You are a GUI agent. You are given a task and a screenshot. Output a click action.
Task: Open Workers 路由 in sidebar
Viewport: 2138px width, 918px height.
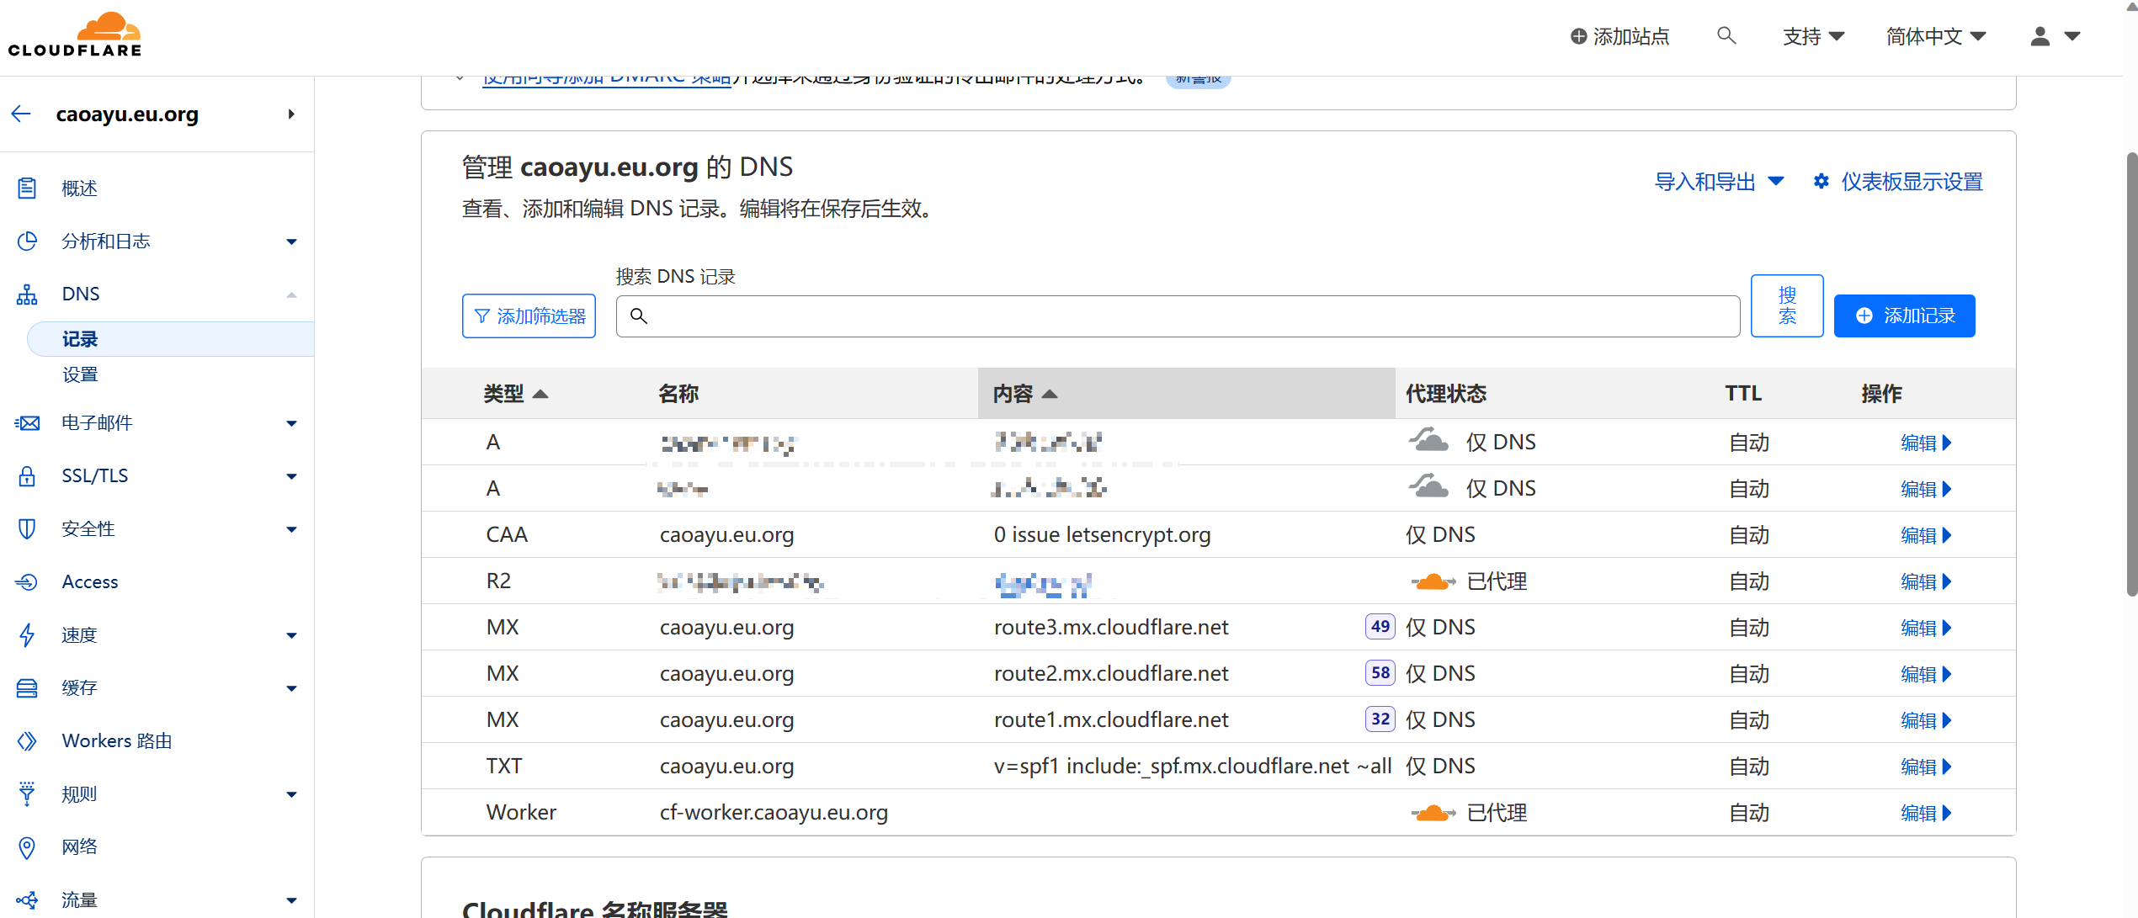116,741
